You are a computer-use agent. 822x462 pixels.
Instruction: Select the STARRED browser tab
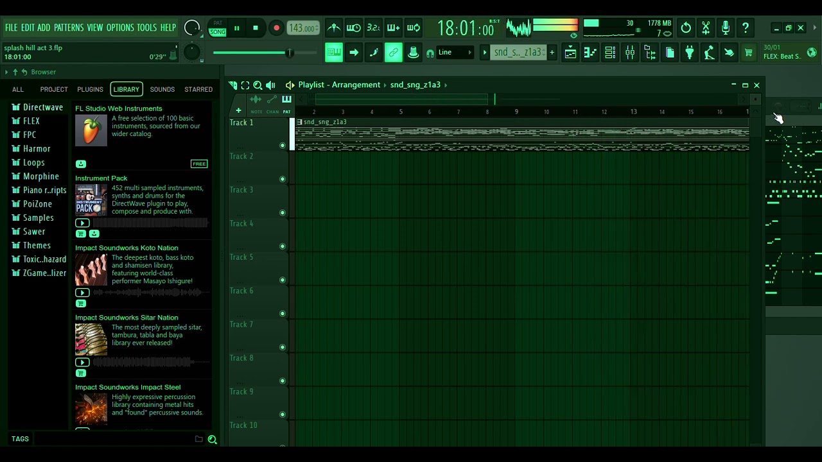[x=198, y=89]
